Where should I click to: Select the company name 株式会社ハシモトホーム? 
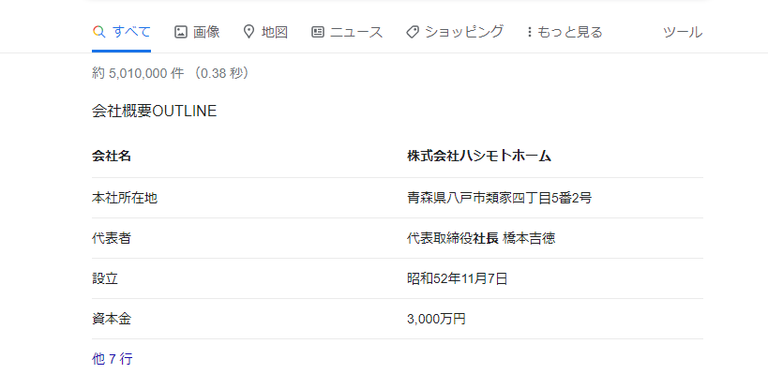(x=479, y=157)
